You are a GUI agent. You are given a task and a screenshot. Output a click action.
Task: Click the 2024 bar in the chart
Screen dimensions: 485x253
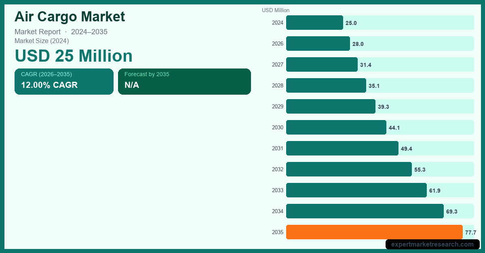pyautogui.click(x=314, y=23)
